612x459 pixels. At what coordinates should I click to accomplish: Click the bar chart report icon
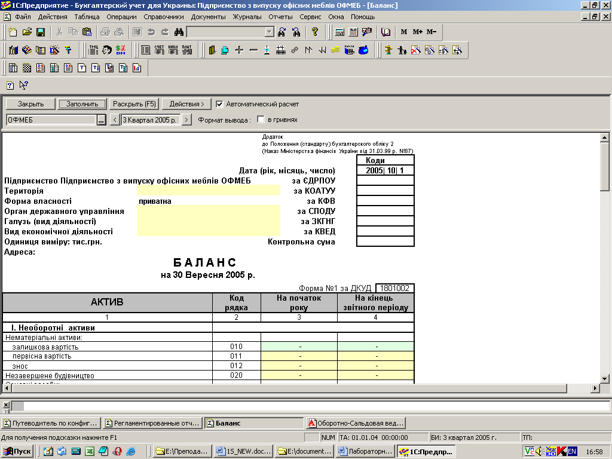tap(137, 68)
